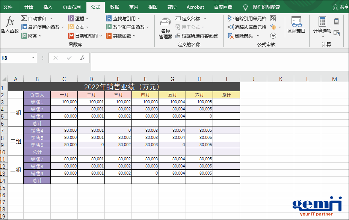Viewport: 349px width, 220px height.
Task: Open the Financial (财务) functions library
Action: click(x=32, y=36)
